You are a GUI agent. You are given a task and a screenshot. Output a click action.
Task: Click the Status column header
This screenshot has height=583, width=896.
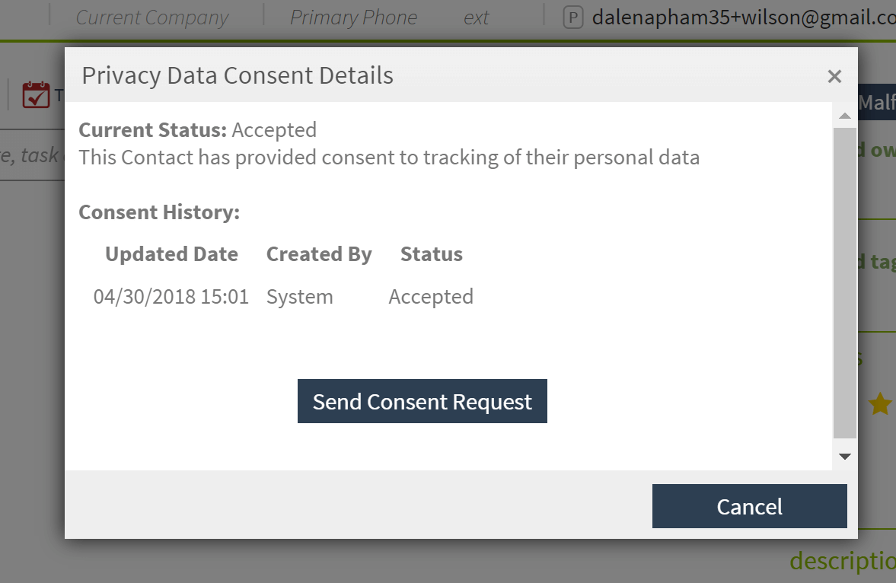pyautogui.click(x=432, y=253)
